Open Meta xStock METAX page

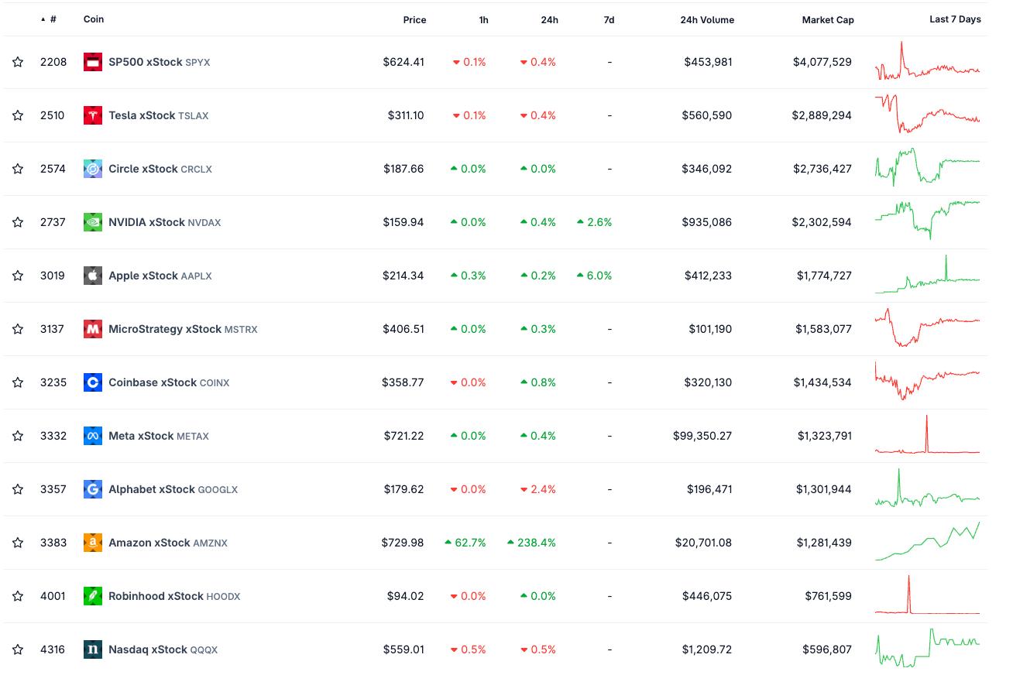pos(159,436)
